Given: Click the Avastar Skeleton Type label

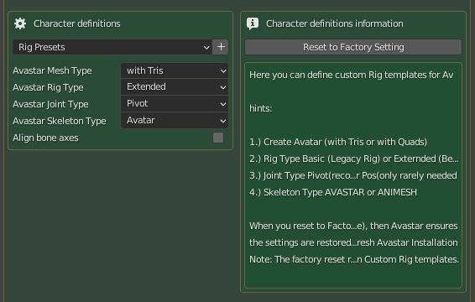Looking at the screenshot, I should (x=60, y=121).
